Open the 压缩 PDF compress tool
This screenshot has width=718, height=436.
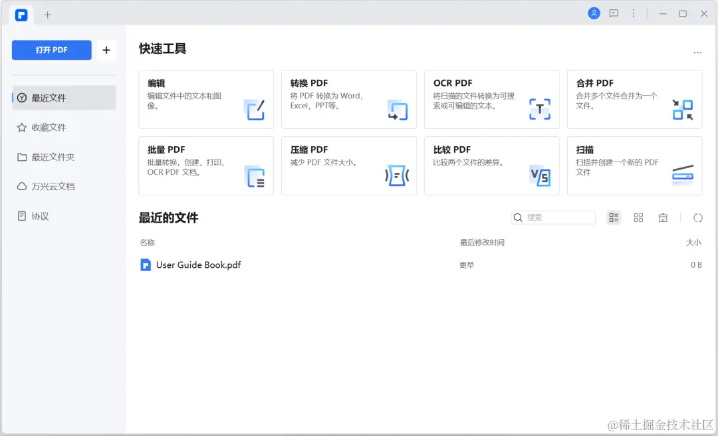click(x=348, y=165)
